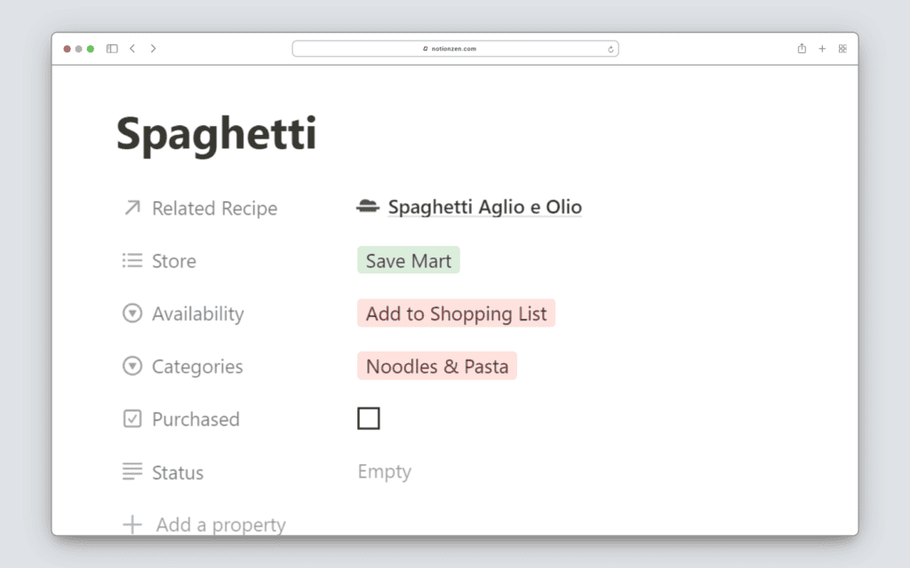This screenshot has height=568, width=910.
Task: Open the Availability select dropdown icon
Action: [132, 313]
